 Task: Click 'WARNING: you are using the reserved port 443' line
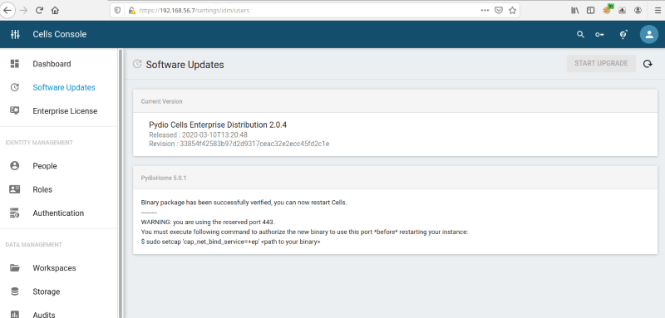click(x=208, y=222)
